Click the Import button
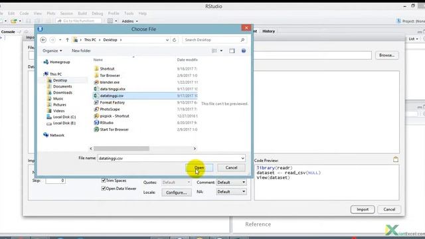This screenshot has width=425, height=239. pyautogui.click(x=363, y=210)
